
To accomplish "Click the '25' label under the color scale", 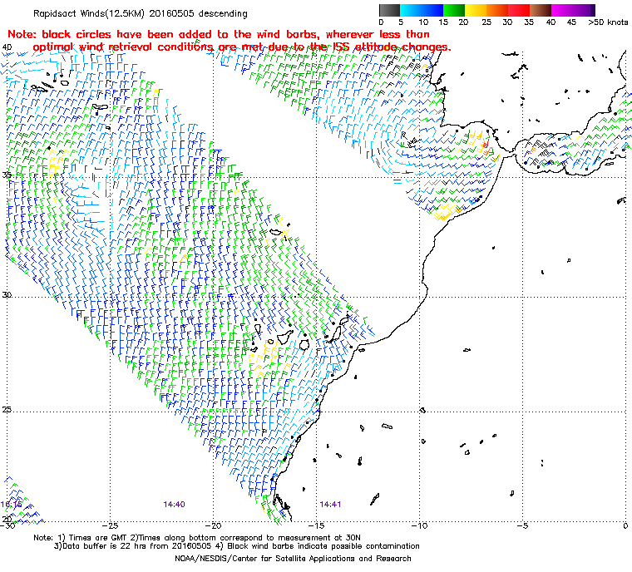I will click(486, 22).
